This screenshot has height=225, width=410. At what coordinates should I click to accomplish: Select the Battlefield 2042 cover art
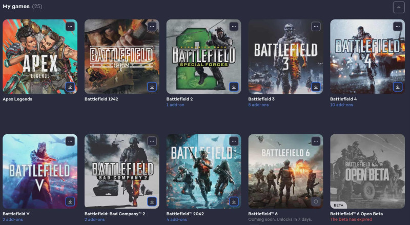[x=203, y=171]
